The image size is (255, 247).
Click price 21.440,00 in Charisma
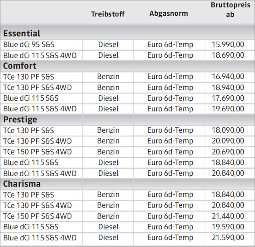click(x=228, y=216)
